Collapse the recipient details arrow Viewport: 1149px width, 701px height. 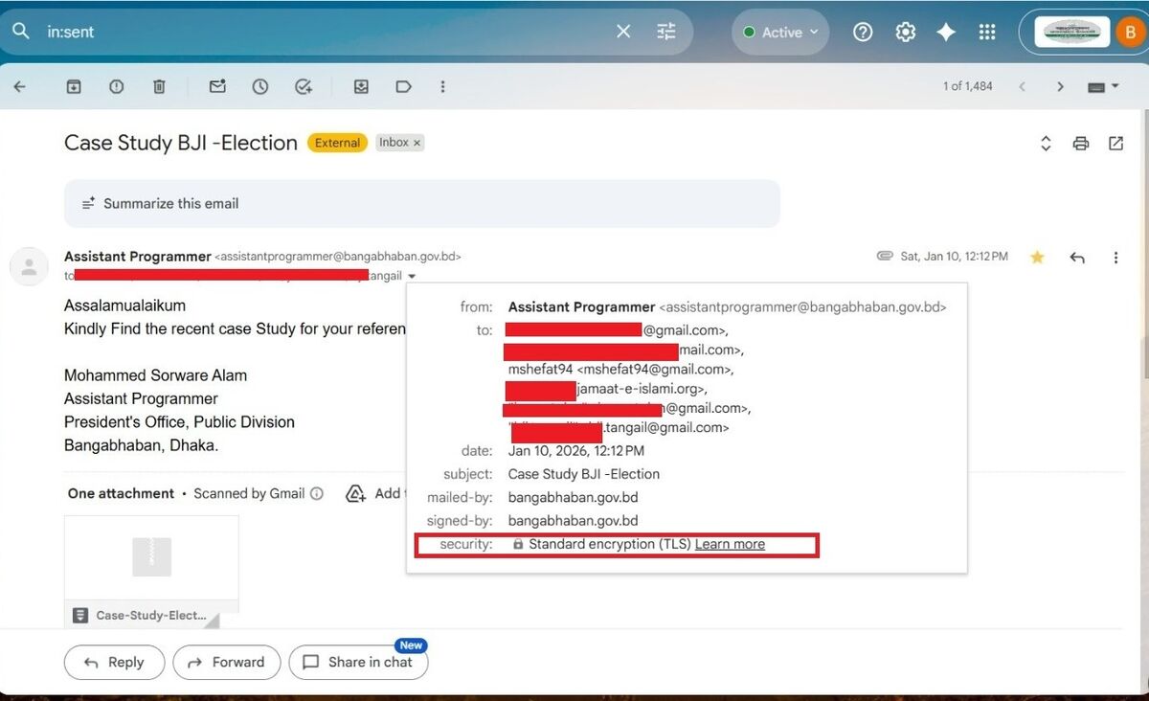(411, 276)
